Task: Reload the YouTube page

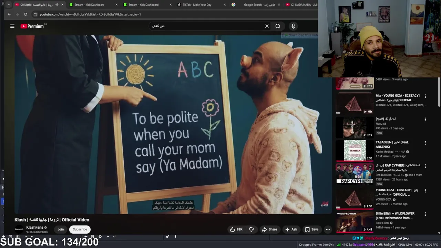Action: tap(25, 14)
